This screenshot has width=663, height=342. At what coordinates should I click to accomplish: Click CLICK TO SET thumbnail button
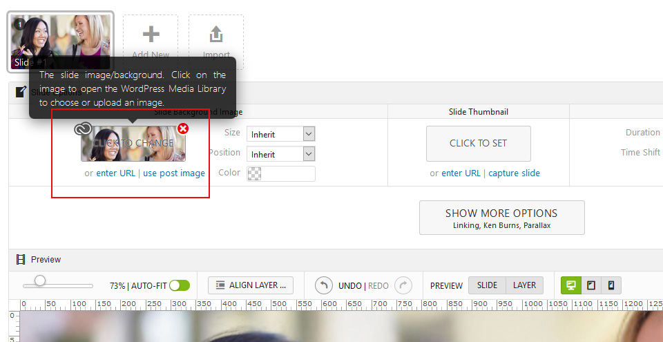tap(478, 144)
